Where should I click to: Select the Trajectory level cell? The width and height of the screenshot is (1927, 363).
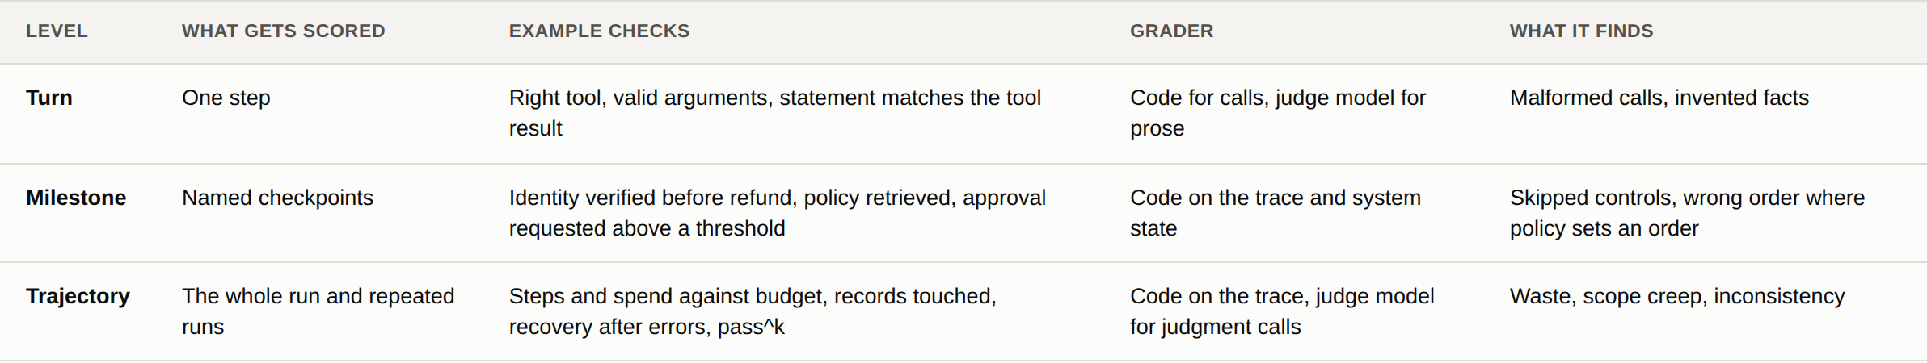78,296
